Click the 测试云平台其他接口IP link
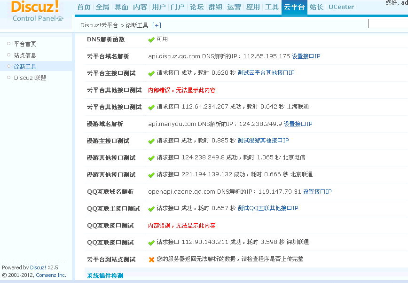408x283 pixels. [x=266, y=73]
